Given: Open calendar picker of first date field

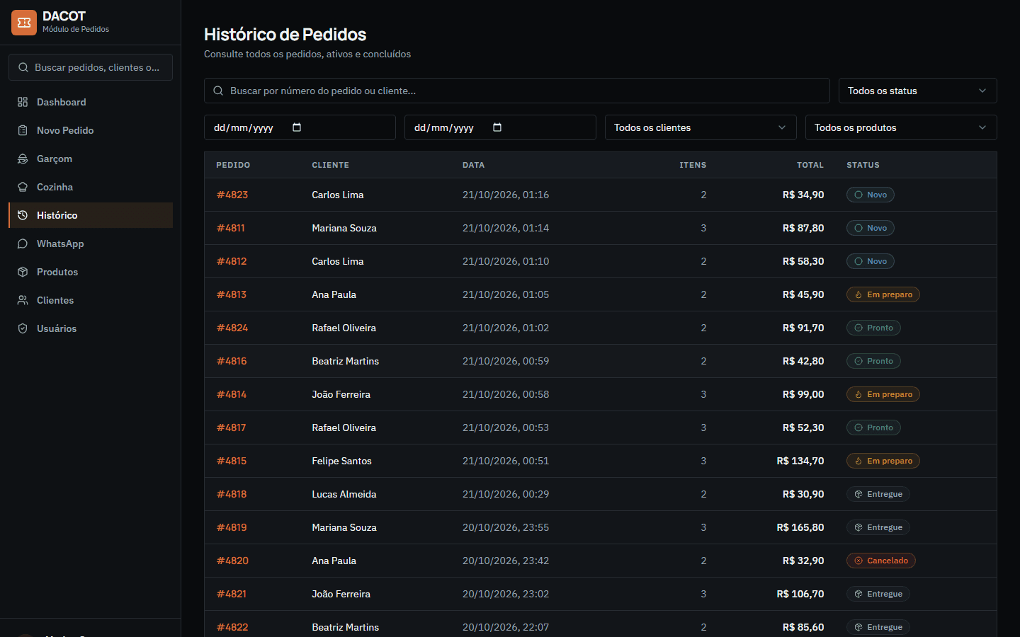Looking at the screenshot, I should [297, 127].
